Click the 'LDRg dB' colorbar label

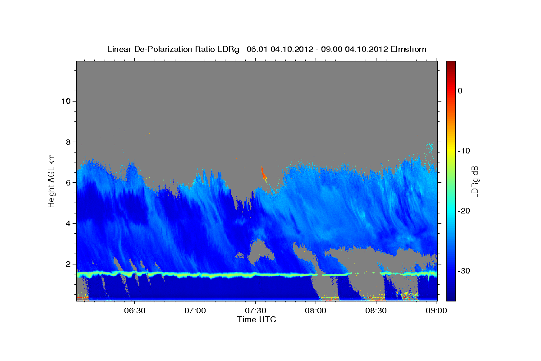pyautogui.click(x=474, y=181)
